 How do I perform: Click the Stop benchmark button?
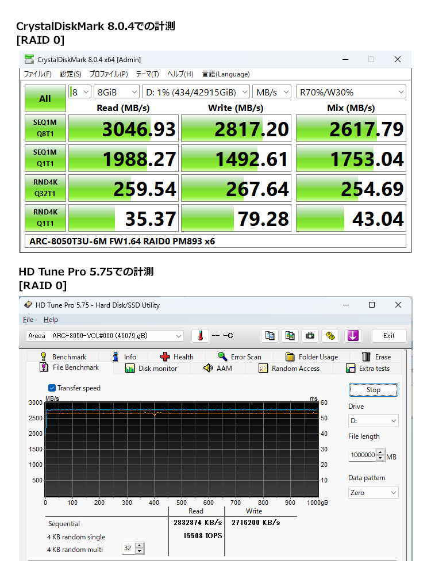click(373, 390)
